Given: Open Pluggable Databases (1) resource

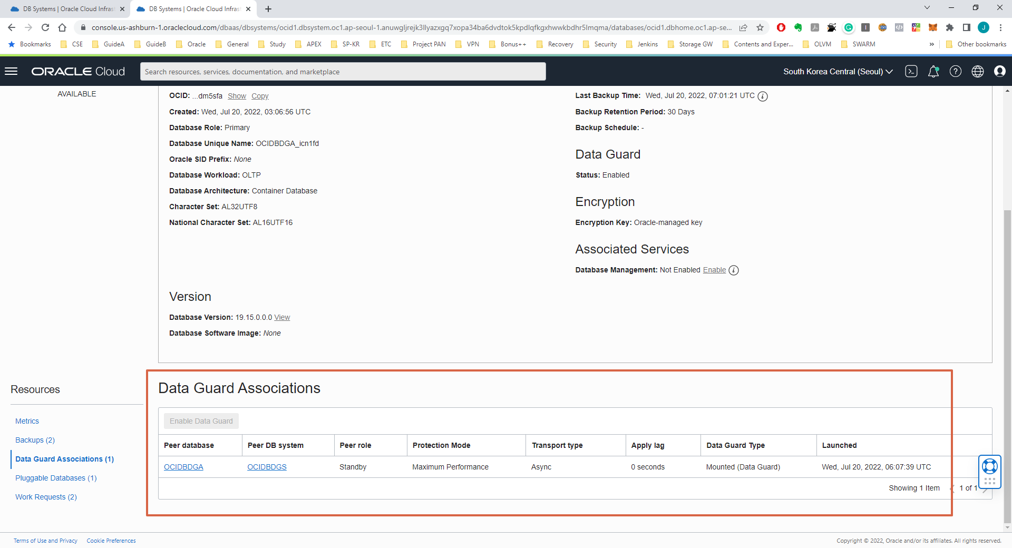Looking at the screenshot, I should click(x=56, y=478).
